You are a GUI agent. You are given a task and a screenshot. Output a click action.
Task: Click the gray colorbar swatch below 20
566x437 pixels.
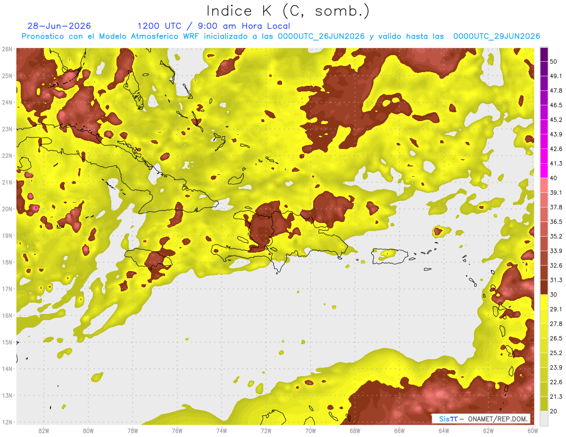(x=544, y=418)
